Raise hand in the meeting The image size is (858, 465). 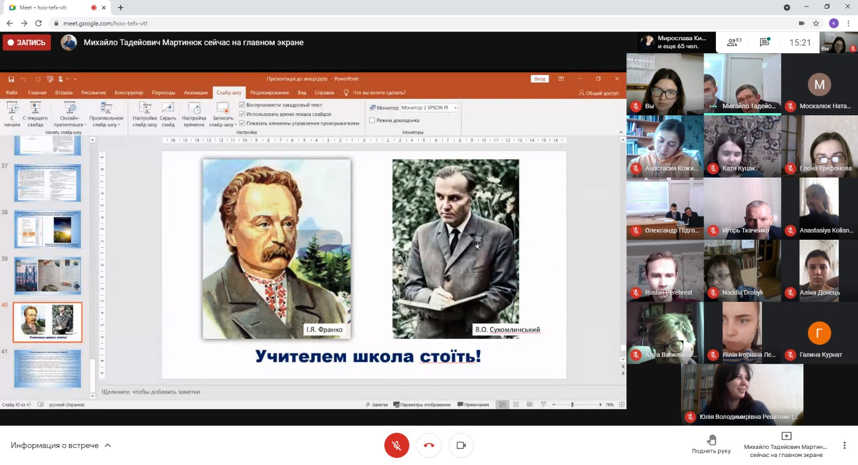711,444
